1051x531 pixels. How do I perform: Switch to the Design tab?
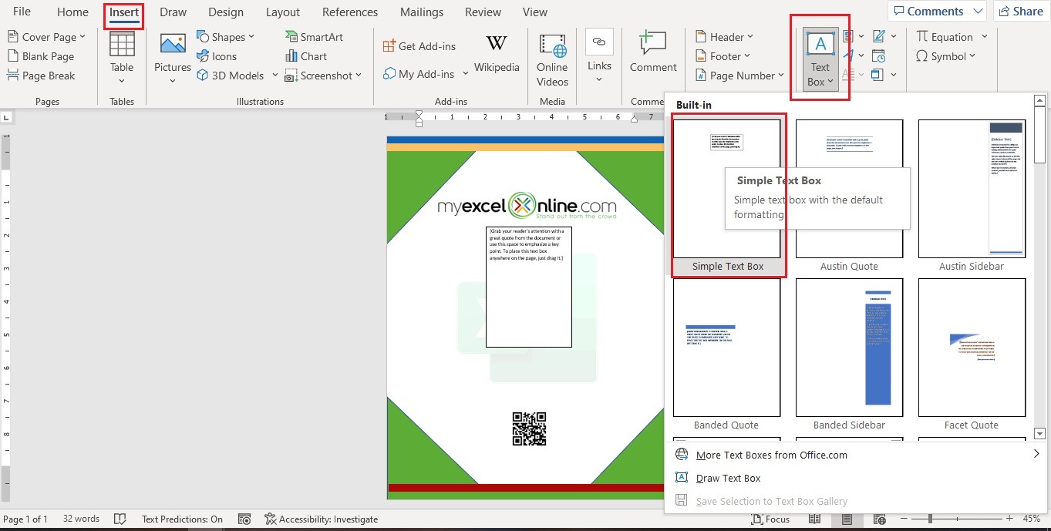pos(226,12)
